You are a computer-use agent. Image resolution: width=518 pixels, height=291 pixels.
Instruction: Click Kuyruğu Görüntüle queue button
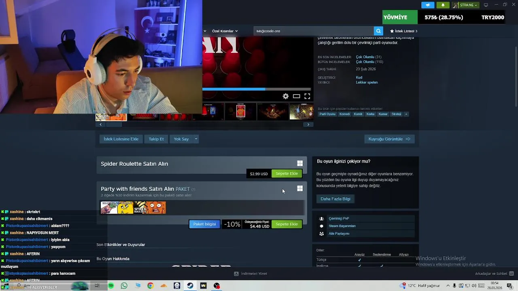389,139
